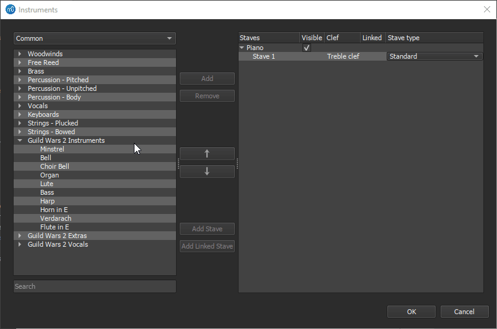Image resolution: width=497 pixels, height=329 pixels.
Task: Click the Add button
Action: [x=207, y=79]
